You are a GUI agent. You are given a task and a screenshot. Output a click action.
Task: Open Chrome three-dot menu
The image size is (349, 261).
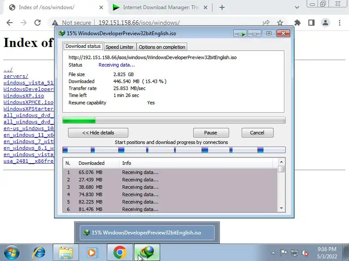pyautogui.click(x=339, y=23)
